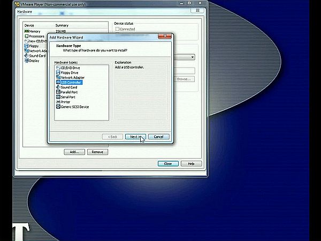Close the Hardware dialog with its X
Viewport: 321px width, 241px height.
(197, 10)
